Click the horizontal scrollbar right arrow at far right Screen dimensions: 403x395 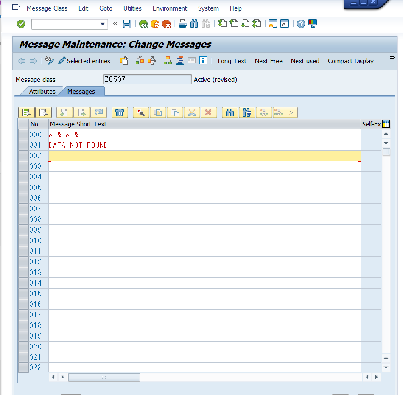click(x=376, y=377)
